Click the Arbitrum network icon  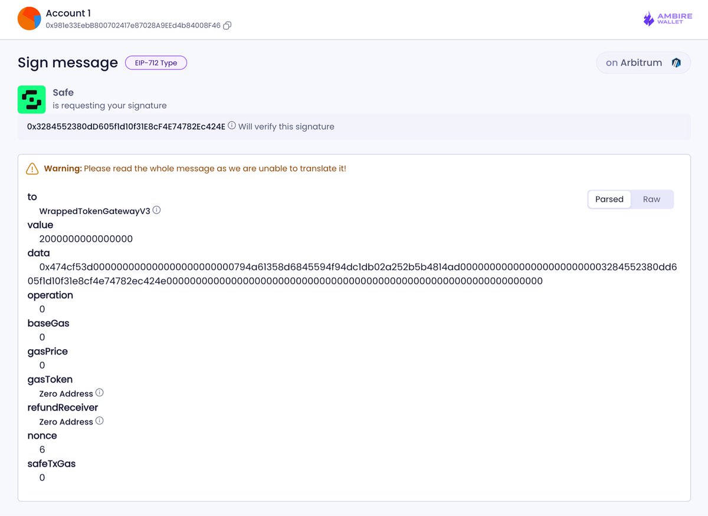pyautogui.click(x=676, y=63)
